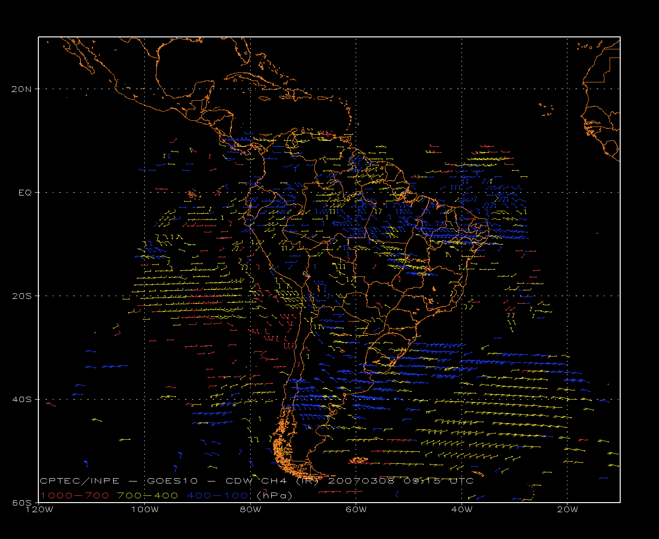Viewport: 659px width, 539px height.
Task: Click the blue 400-100 legend entry
Action: [217, 495]
